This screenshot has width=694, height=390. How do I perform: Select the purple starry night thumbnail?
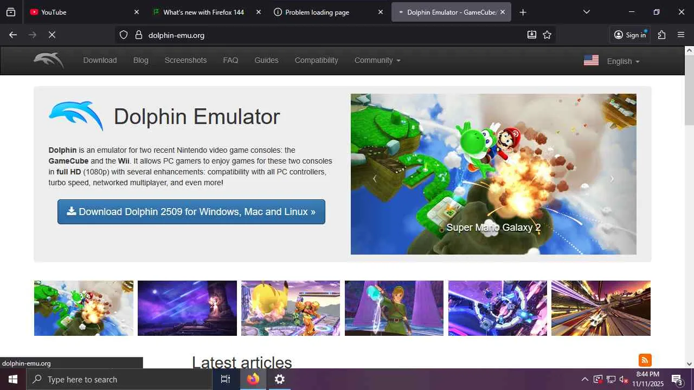(x=187, y=308)
